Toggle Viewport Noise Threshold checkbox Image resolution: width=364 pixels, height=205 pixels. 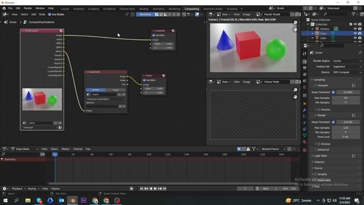(x=333, y=92)
